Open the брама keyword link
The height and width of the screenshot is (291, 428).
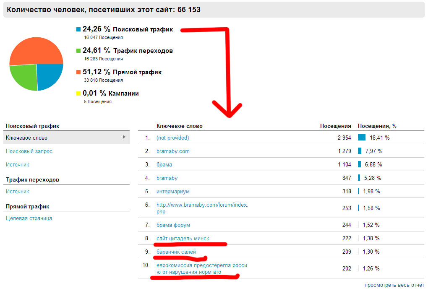point(164,164)
